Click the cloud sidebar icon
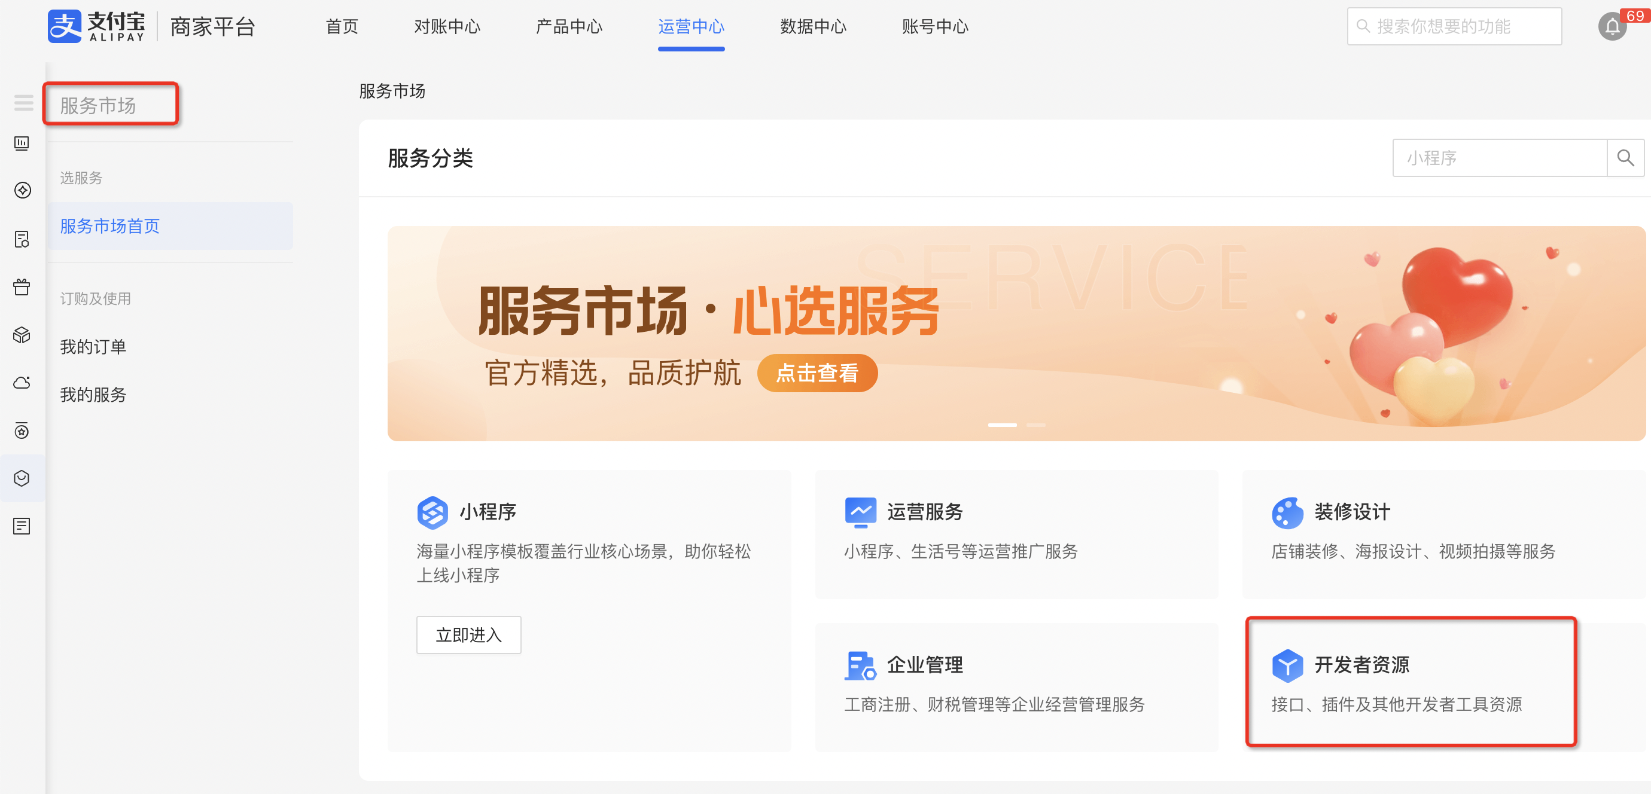1651x794 pixels. tap(22, 383)
